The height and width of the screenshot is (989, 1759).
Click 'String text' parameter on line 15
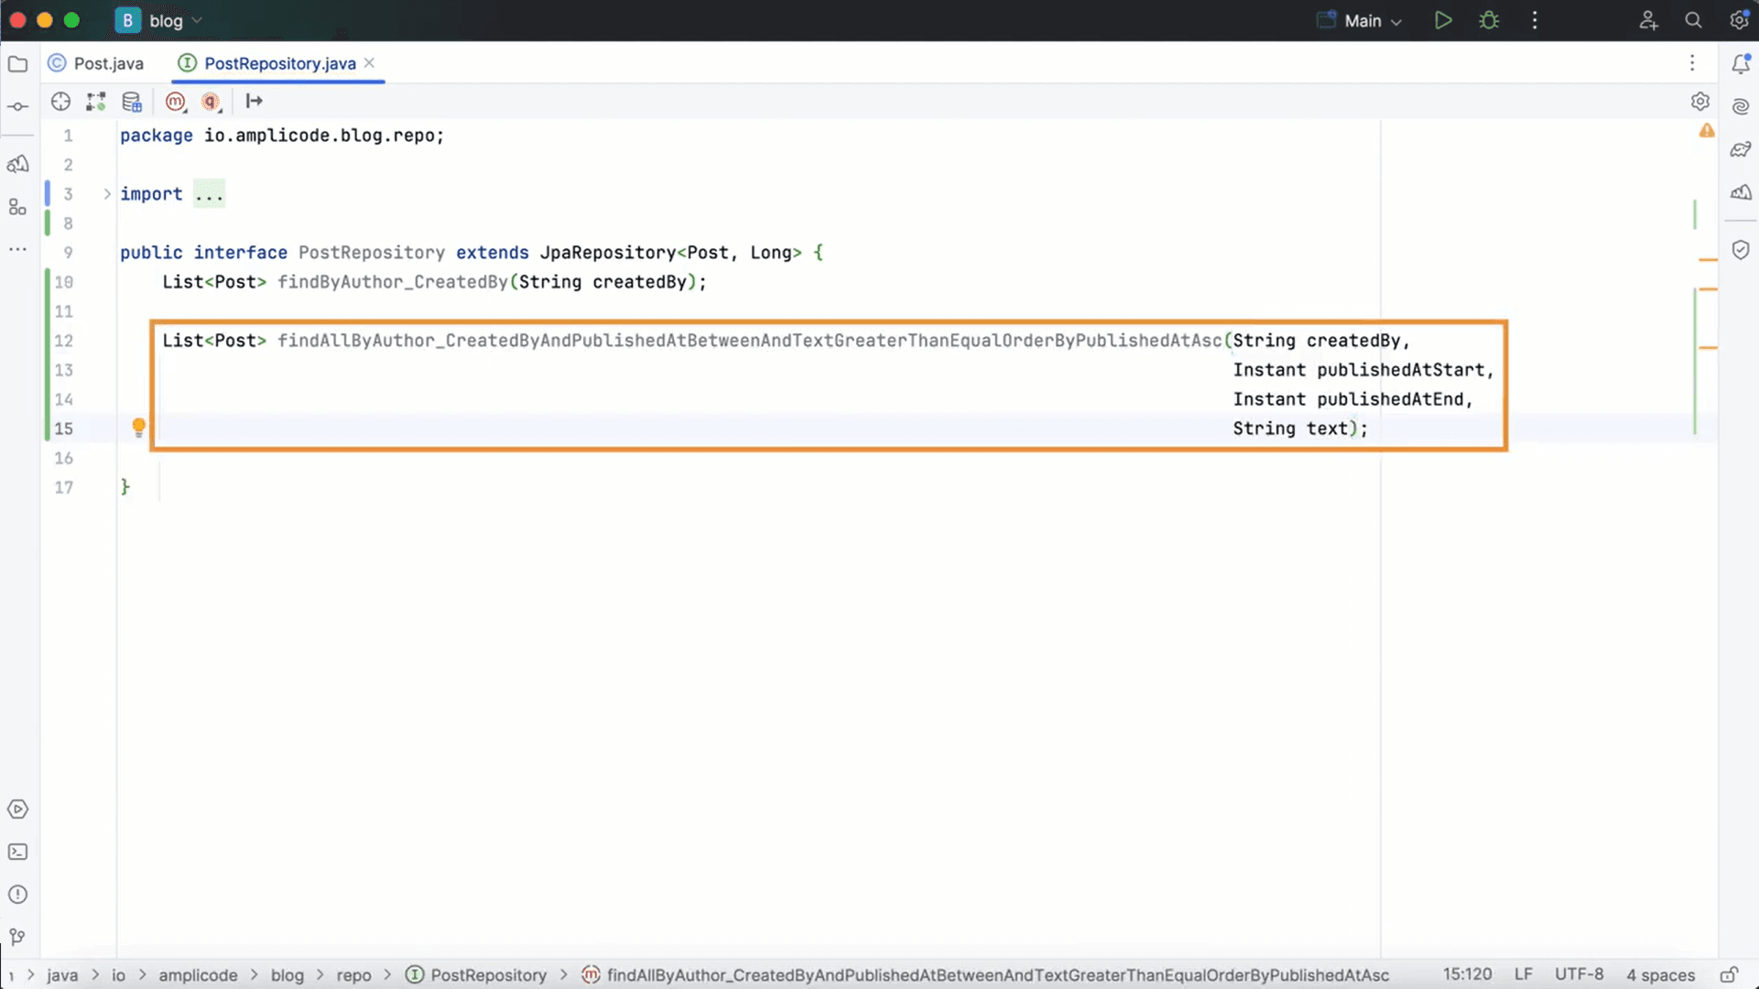[x=1290, y=429]
